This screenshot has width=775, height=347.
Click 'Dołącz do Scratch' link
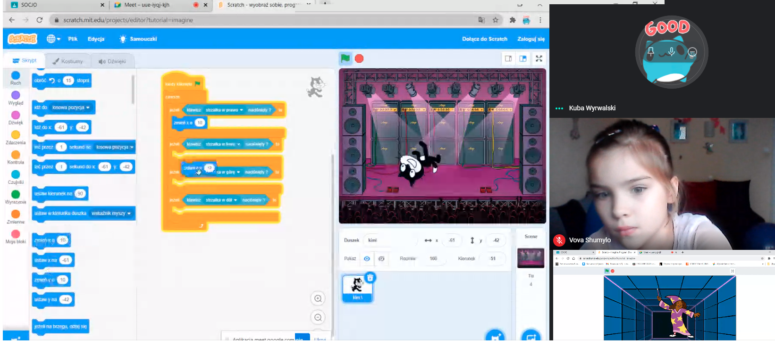[485, 39]
